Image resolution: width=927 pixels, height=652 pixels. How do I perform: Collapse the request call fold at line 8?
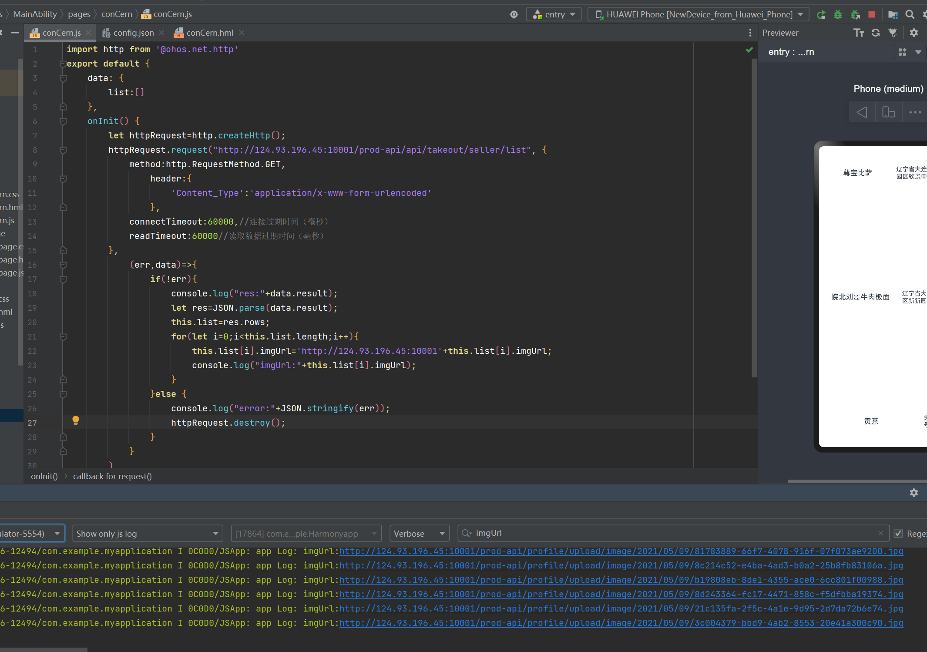63,150
